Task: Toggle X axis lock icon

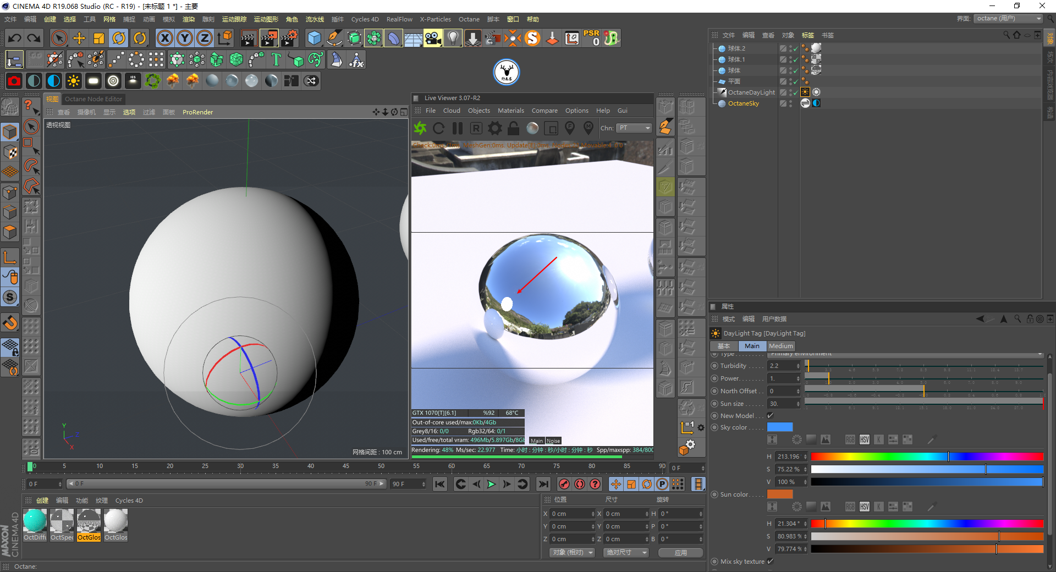Action: (164, 38)
